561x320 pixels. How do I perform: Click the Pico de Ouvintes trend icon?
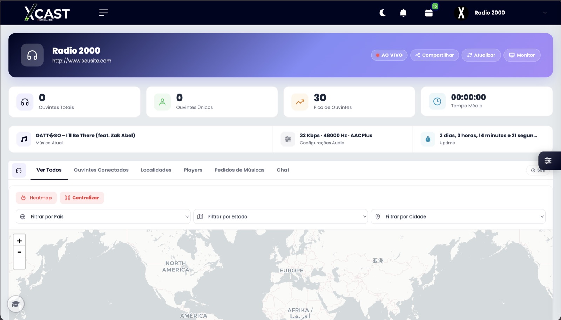click(300, 102)
